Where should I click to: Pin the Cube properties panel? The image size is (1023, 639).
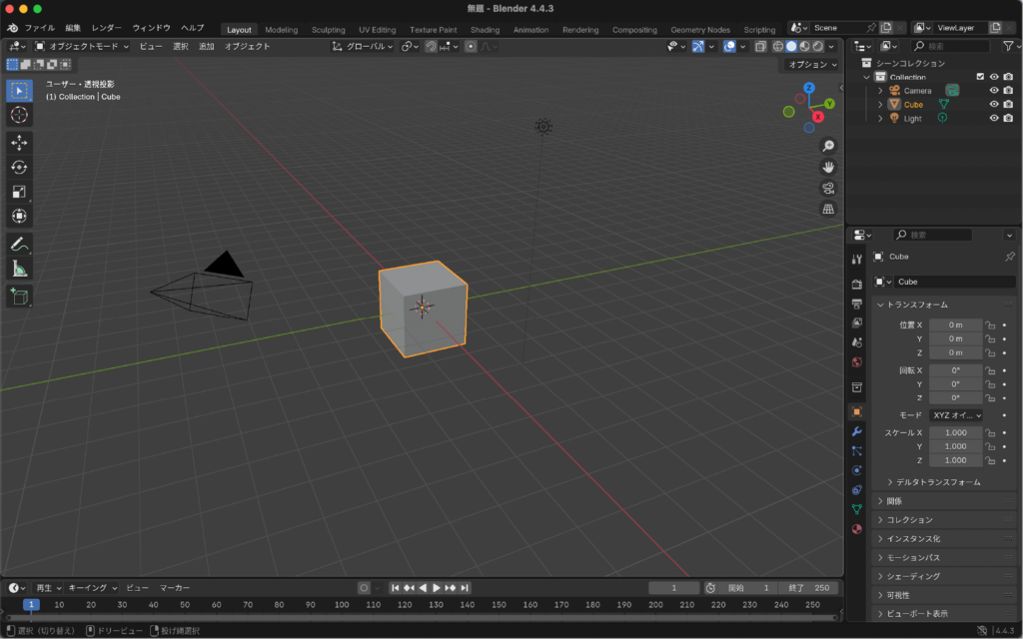(x=1009, y=257)
